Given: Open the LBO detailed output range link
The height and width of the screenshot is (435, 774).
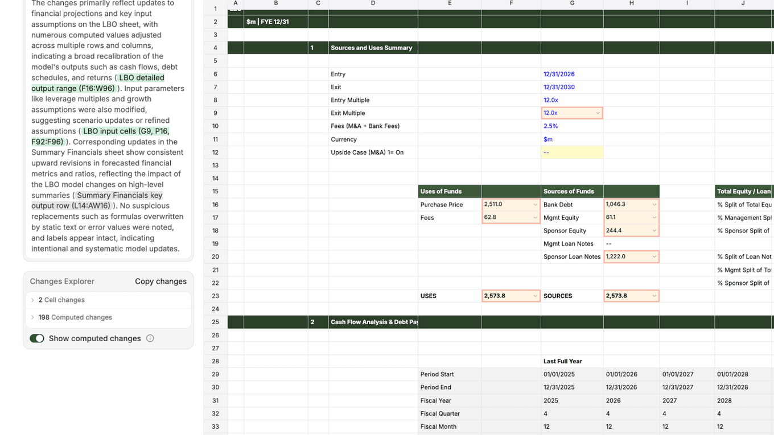Looking at the screenshot, I should coord(98,83).
